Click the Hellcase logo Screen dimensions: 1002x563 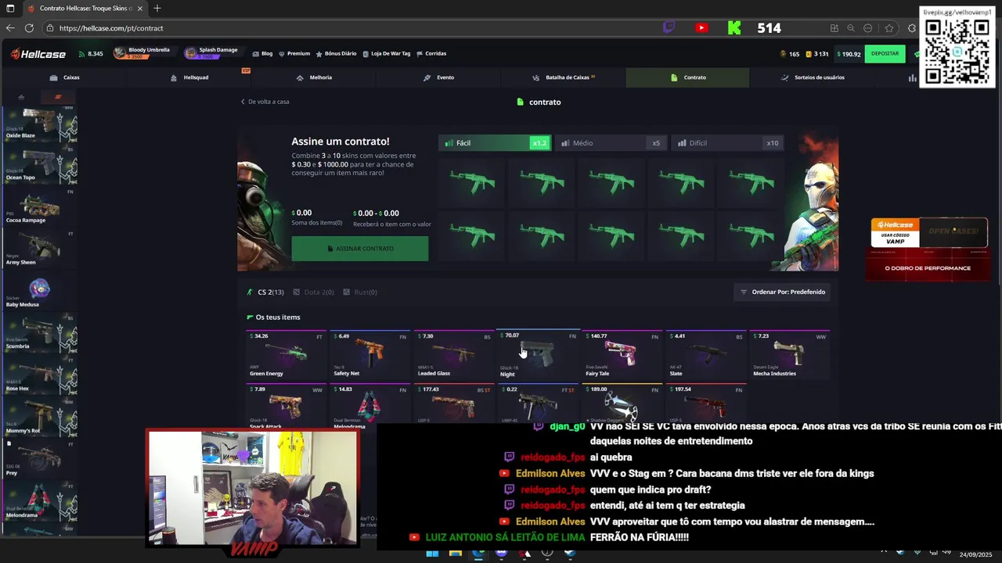[38, 54]
